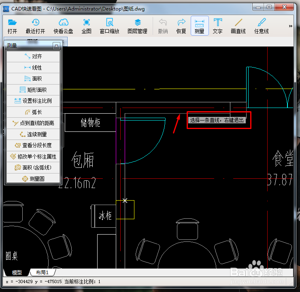
Task: Undo with 撤销 arrow
Action: (163, 26)
